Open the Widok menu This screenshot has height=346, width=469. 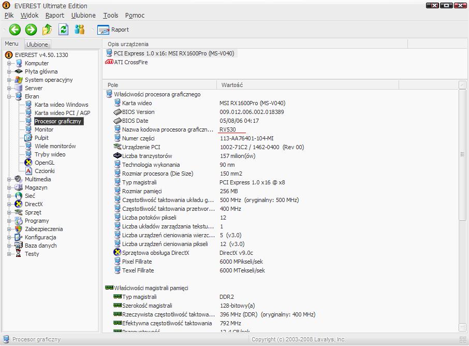(x=30, y=15)
